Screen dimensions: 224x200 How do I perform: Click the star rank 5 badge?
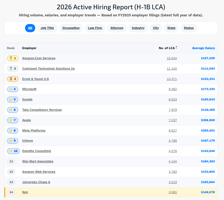[x=13, y=99]
